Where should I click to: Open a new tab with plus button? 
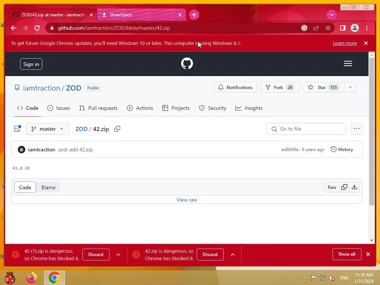point(194,15)
